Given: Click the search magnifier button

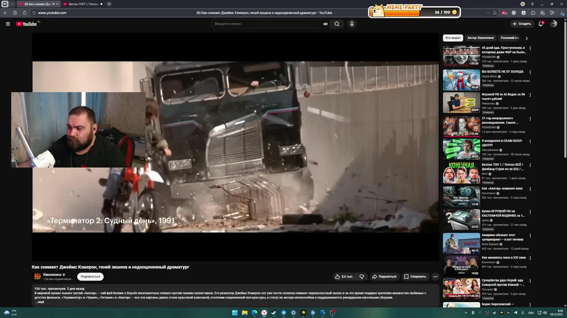Looking at the screenshot, I should [x=337, y=24].
